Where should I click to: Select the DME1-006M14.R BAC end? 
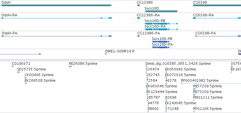coord(106,54)
